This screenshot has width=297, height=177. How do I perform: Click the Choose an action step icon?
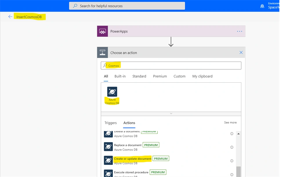(102, 53)
